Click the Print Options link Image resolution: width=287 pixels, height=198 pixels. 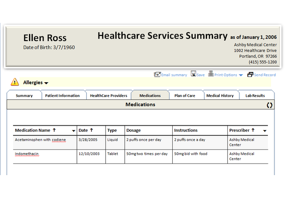point(225,75)
